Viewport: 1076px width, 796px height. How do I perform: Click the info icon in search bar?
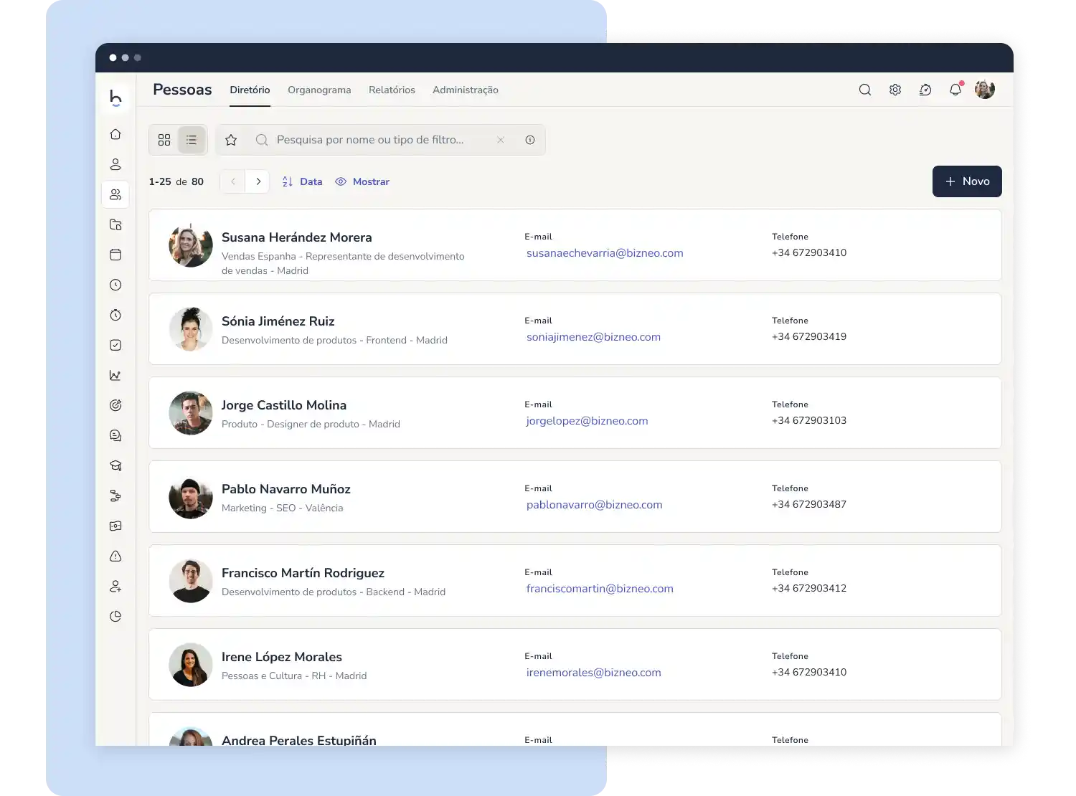coord(530,140)
